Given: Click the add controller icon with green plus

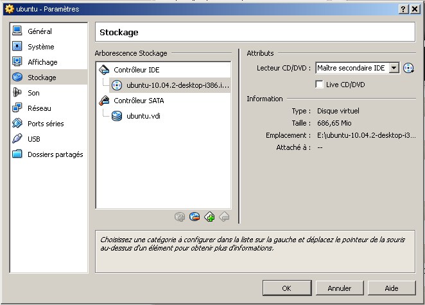Looking at the screenshot, I should [x=209, y=217].
